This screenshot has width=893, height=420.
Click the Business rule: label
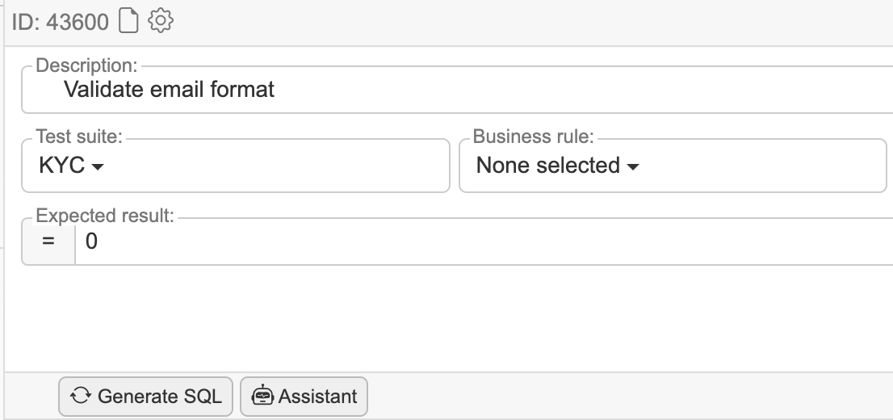532,136
